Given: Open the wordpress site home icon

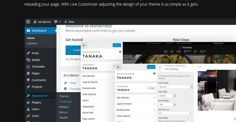Looking at the screenshot, I should click(x=35, y=22).
